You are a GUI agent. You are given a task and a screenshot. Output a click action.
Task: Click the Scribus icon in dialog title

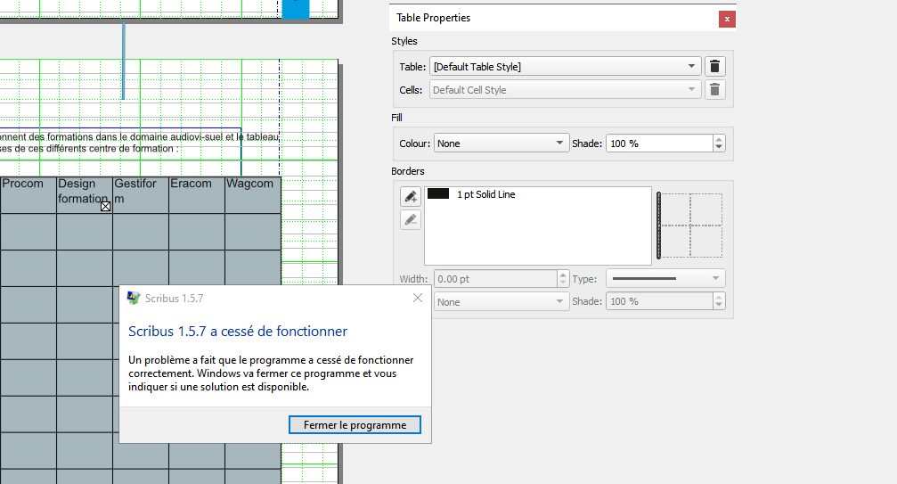tap(134, 299)
